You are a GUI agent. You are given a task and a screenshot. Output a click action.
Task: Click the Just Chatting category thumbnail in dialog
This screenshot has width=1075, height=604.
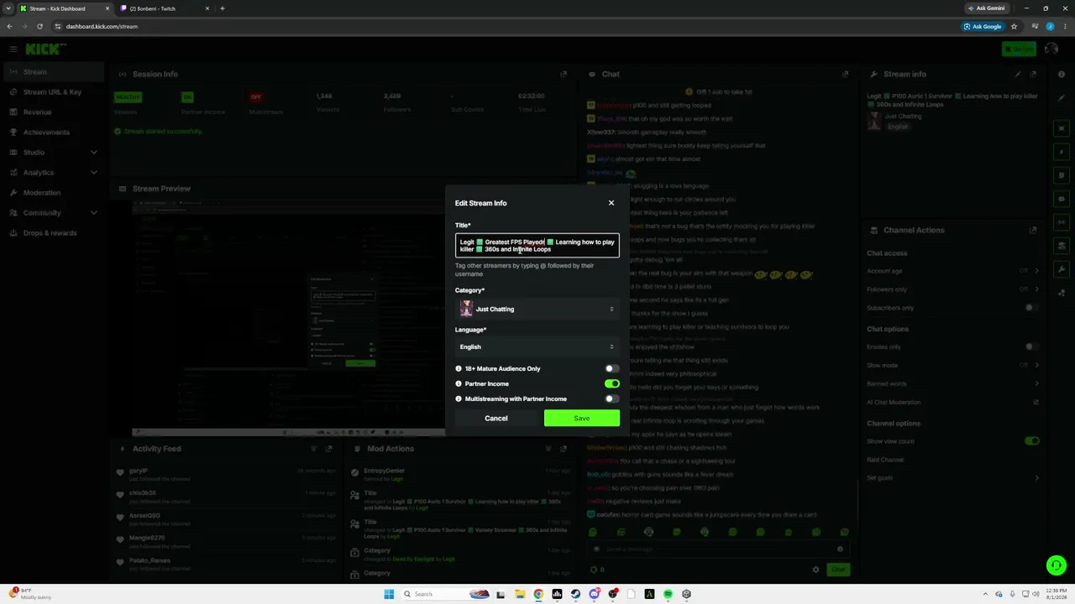coord(466,310)
